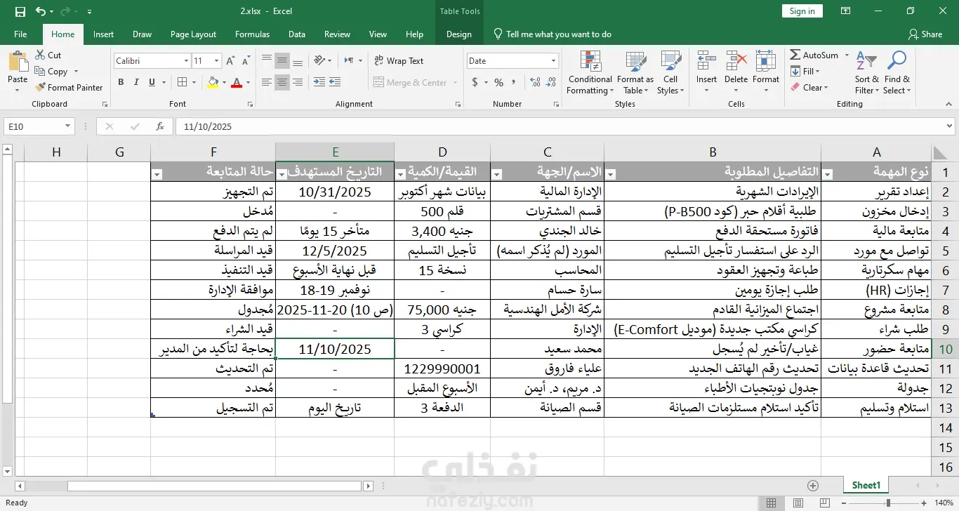Image resolution: width=959 pixels, height=511 pixels.
Task: Select the Sheet1 tab
Action: click(x=866, y=485)
